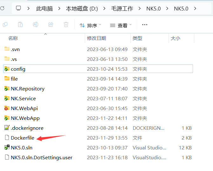Select the Dockerfile file

pos(22,138)
